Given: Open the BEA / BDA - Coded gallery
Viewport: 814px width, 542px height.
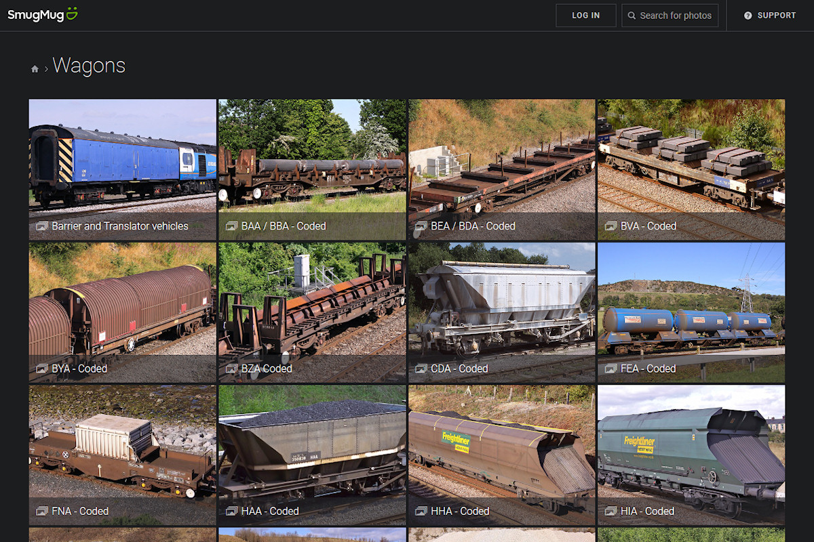Looking at the screenshot, I should 501,163.
